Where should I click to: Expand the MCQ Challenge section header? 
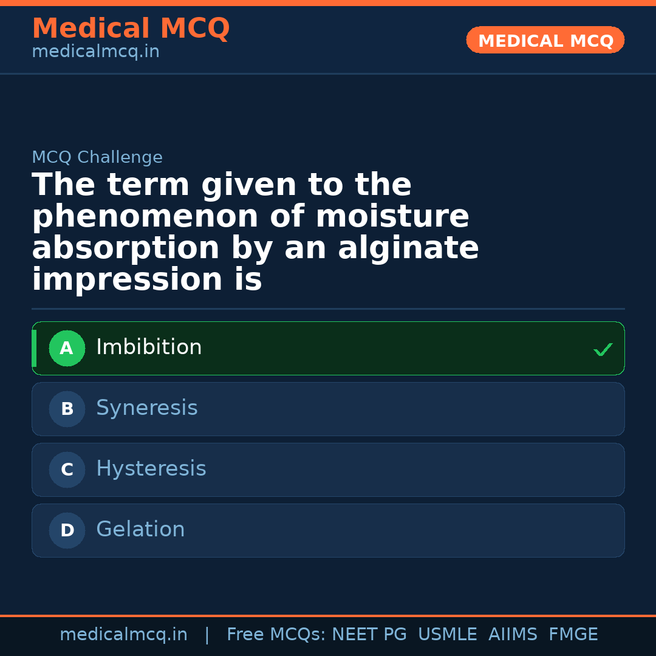click(x=97, y=157)
